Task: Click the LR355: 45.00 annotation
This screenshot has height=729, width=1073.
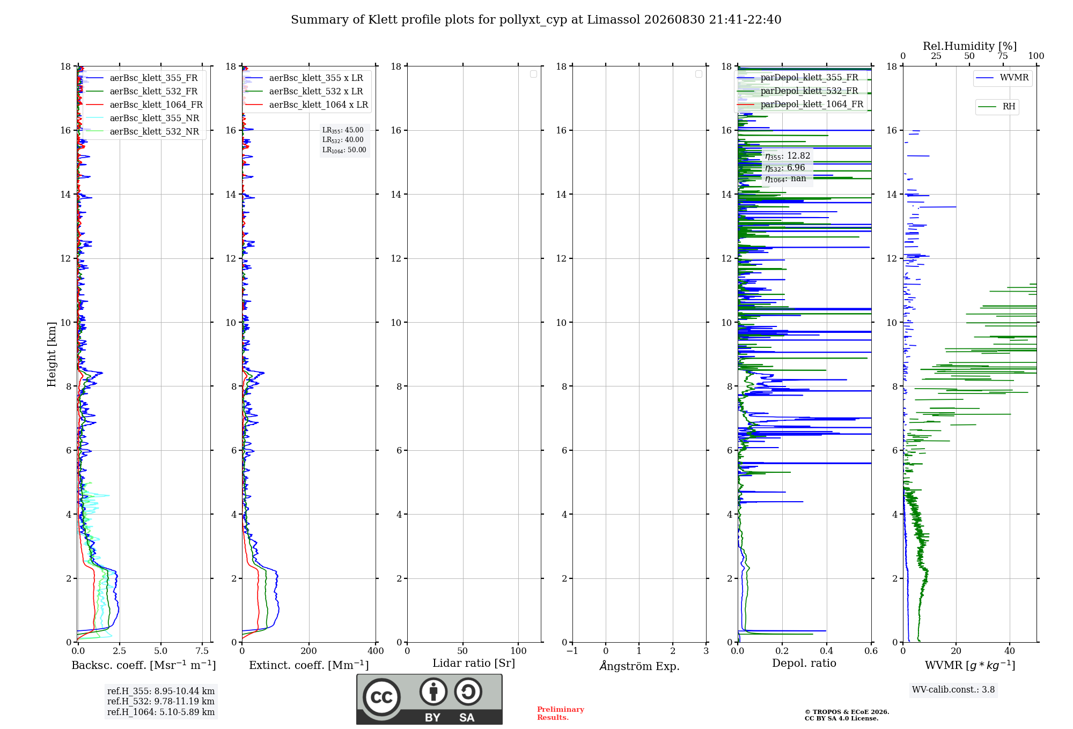Action: 343,130
